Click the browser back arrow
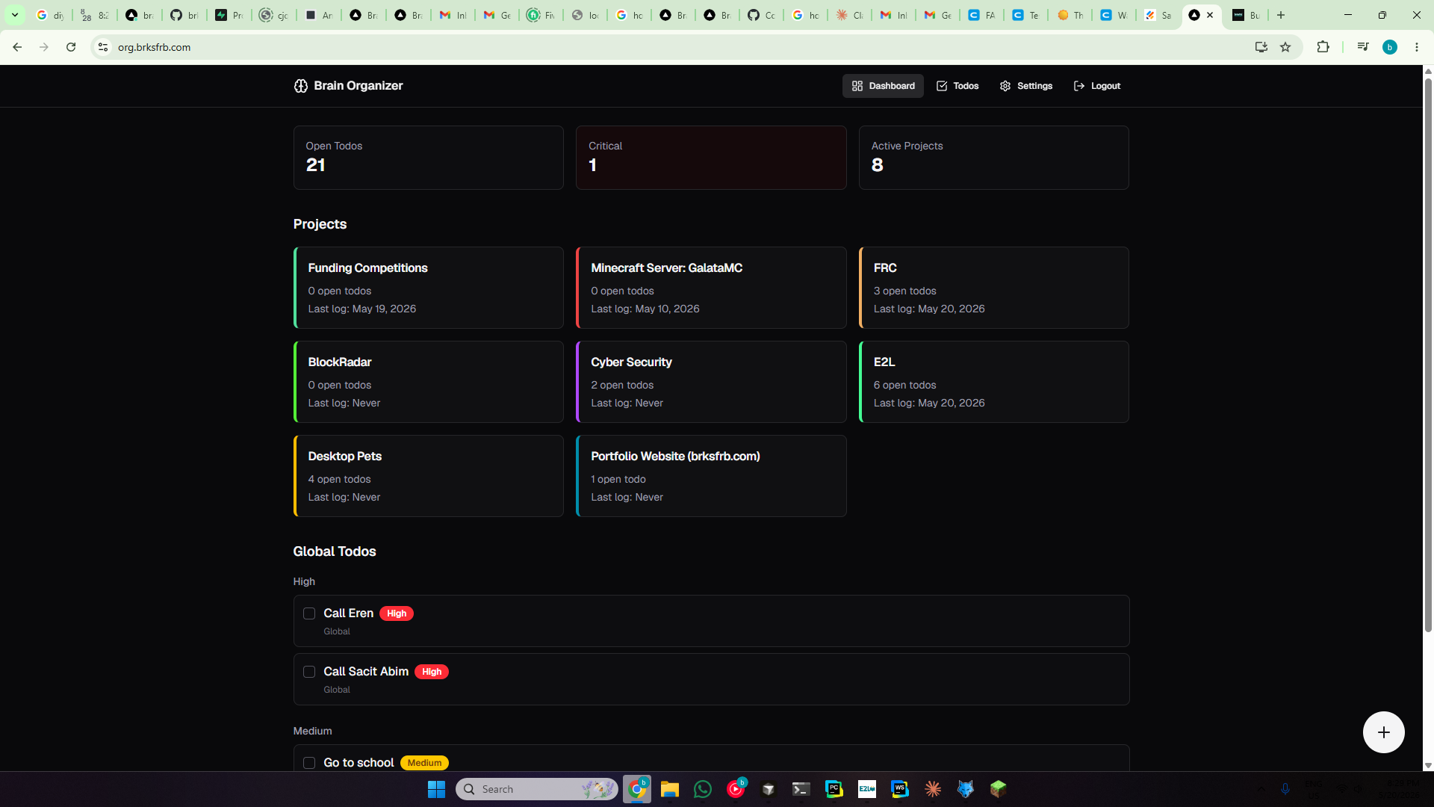This screenshot has height=807, width=1434. 17,47
